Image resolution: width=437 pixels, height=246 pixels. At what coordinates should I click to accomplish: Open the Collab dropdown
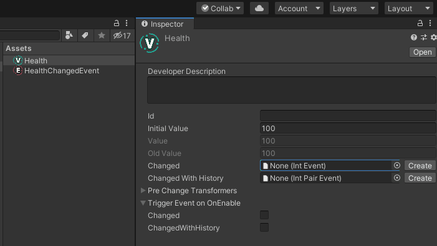(x=220, y=8)
